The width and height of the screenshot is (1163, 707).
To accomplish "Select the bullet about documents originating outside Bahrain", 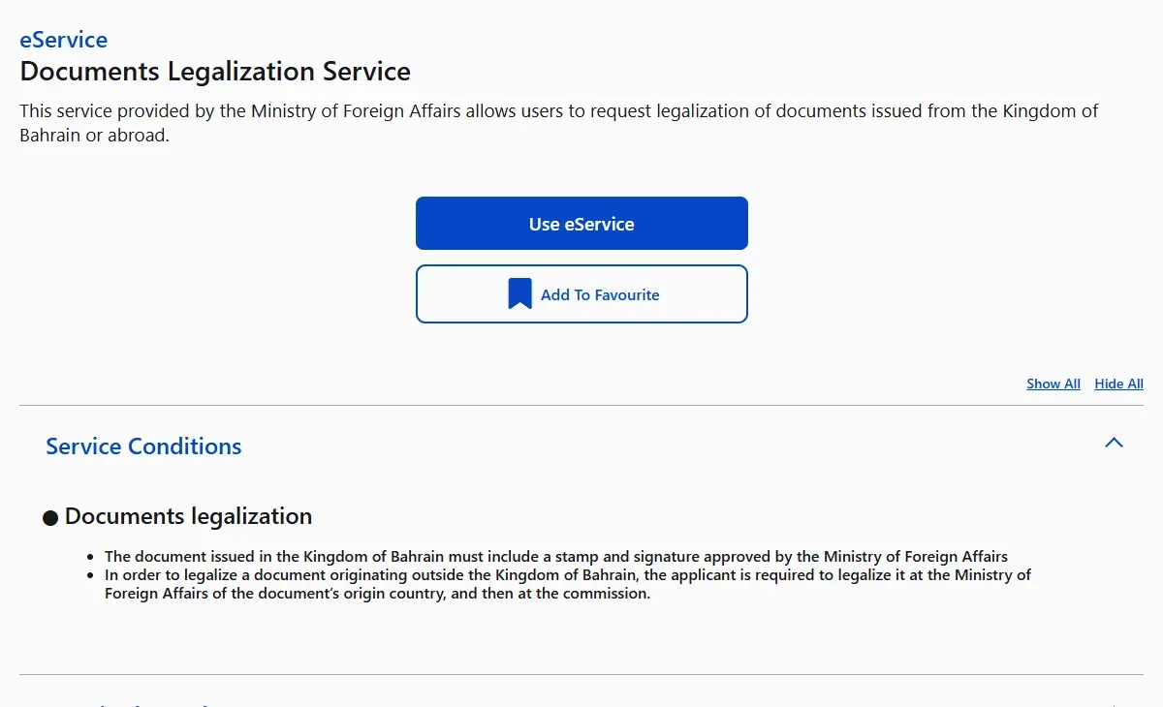I will [x=568, y=584].
